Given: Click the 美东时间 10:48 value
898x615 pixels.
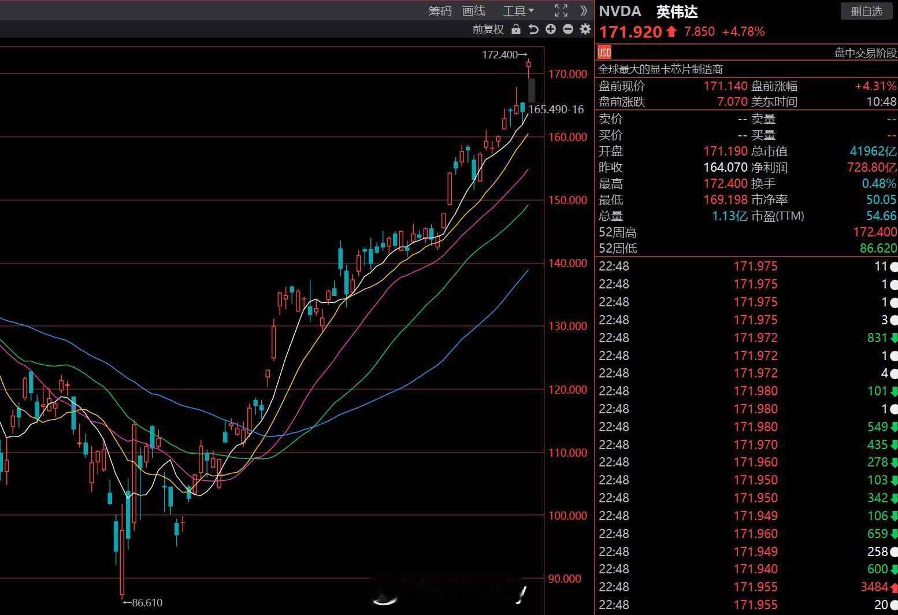Looking at the screenshot, I should click(881, 102).
